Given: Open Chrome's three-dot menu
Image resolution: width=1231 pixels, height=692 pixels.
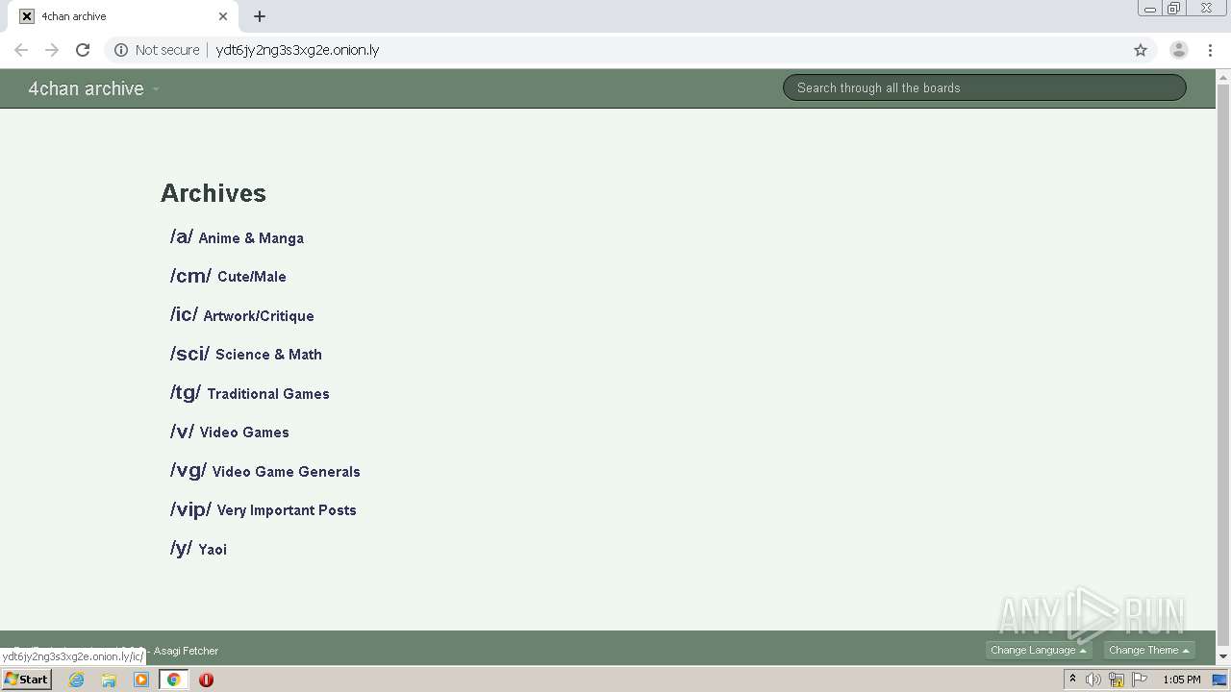Looking at the screenshot, I should (x=1210, y=50).
